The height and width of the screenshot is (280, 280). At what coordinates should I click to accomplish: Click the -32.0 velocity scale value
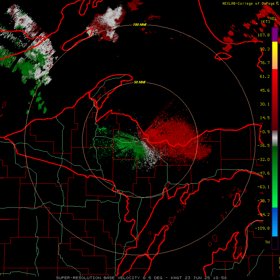(x=264, y=160)
